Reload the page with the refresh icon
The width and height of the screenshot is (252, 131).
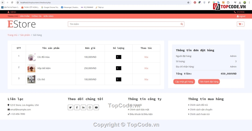(x=12, y=2)
